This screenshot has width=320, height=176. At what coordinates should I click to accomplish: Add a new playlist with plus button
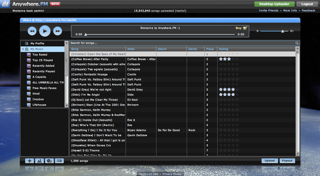tap(30, 161)
